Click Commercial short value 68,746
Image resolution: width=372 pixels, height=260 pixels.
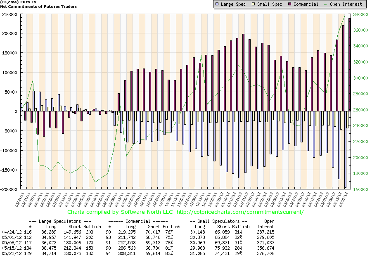click(x=153, y=237)
